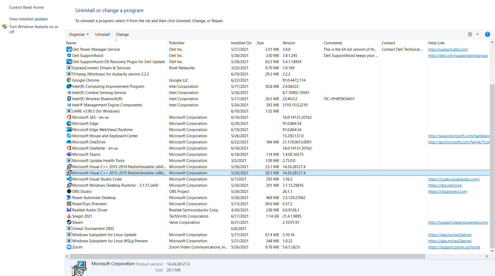Select Unreal Tournament 2003 in the list
The height and width of the screenshot is (276, 495).
pyautogui.click(x=277, y=228)
